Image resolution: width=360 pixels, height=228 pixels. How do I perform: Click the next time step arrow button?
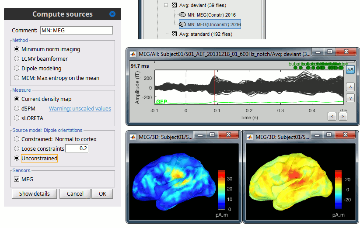pos(343,116)
